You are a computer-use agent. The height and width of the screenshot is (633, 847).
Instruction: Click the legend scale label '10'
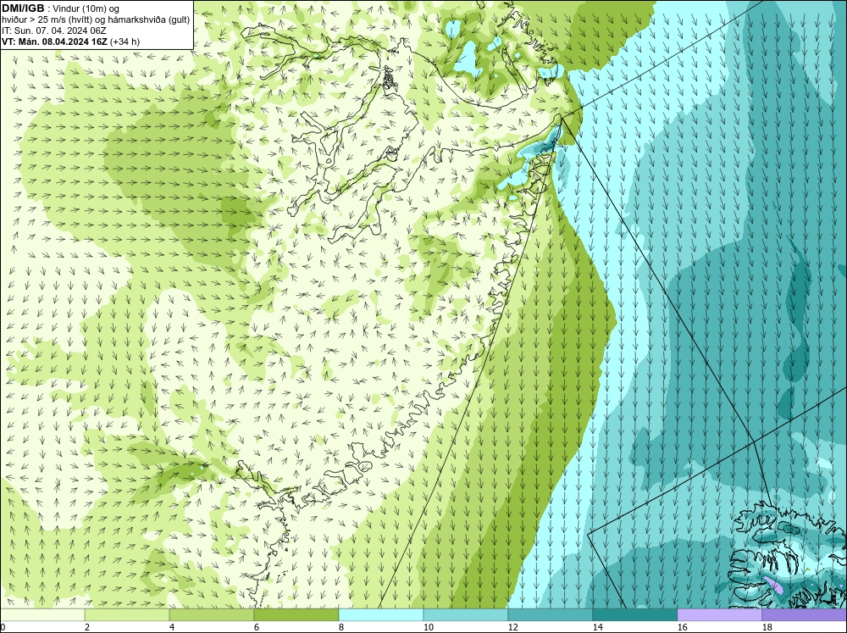click(428, 627)
